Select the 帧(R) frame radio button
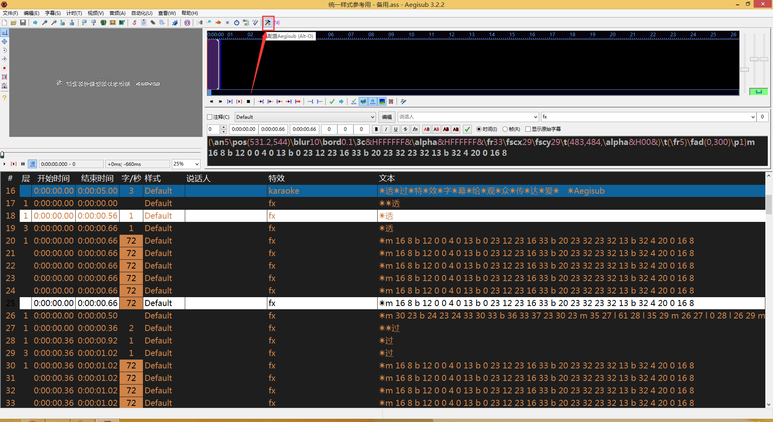 coord(511,129)
